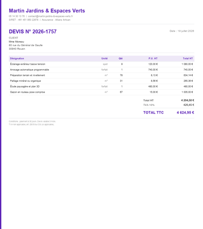Viewport: 203px width, 229px height.
Task: Click the address 80 rue du Général de Gaulle
Action: [x=26, y=45]
